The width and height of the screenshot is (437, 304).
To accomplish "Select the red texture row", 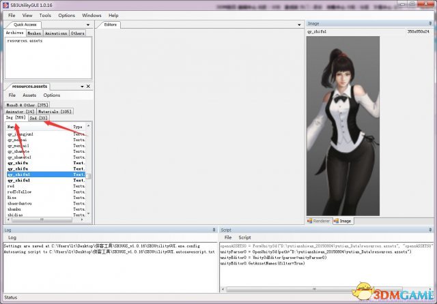I will 46,186.
